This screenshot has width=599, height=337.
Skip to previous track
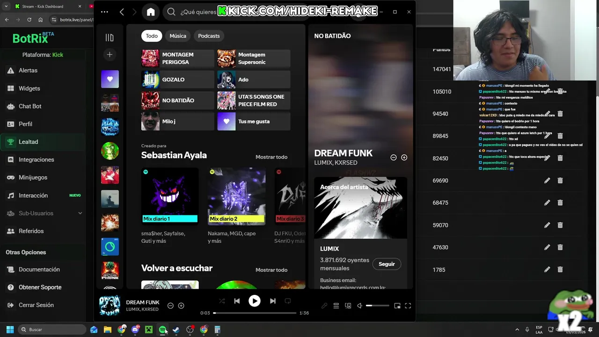[x=237, y=301]
